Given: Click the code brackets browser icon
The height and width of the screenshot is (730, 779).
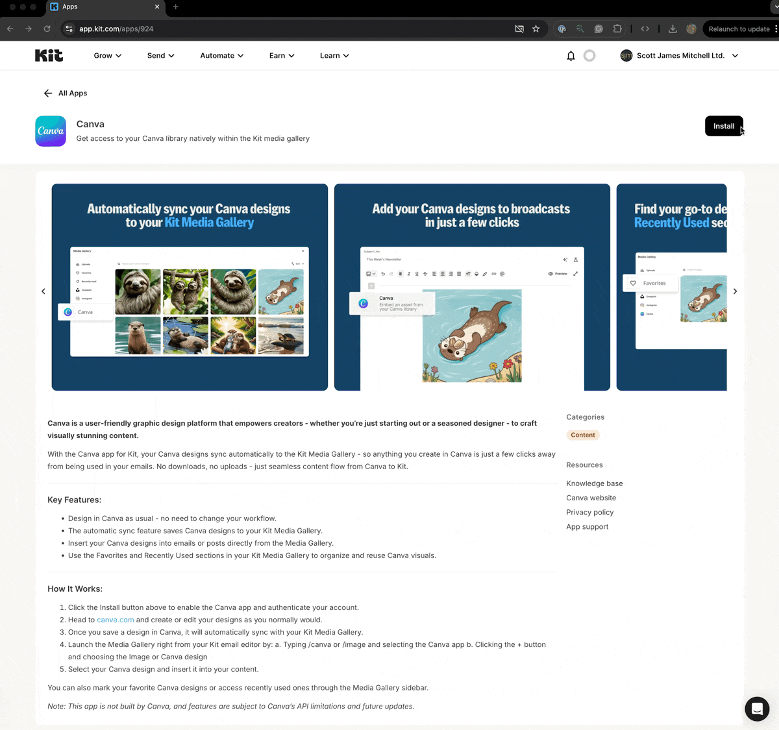Looking at the screenshot, I should tap(645, 29).
